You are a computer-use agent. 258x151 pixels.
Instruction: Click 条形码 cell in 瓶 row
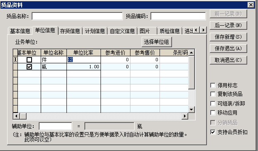click(x=174, y=67)
